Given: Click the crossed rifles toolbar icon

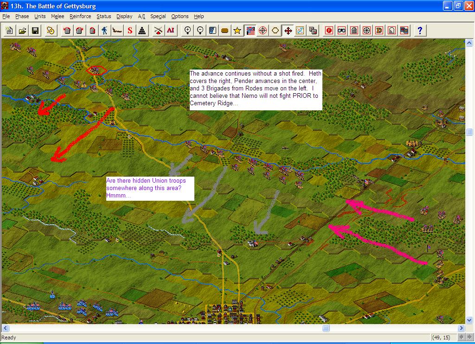Looking at the screenshot, I should (158, 30).
